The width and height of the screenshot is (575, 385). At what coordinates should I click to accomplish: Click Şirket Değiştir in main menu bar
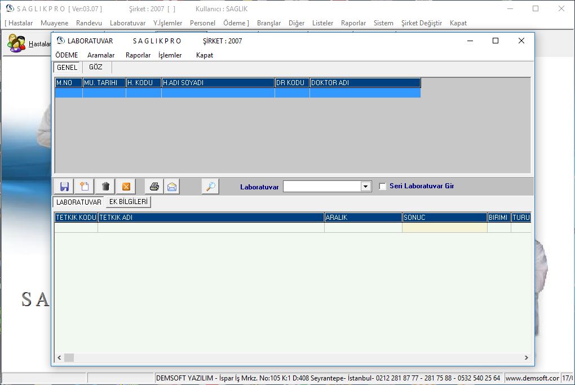click(x=421, y=23)
